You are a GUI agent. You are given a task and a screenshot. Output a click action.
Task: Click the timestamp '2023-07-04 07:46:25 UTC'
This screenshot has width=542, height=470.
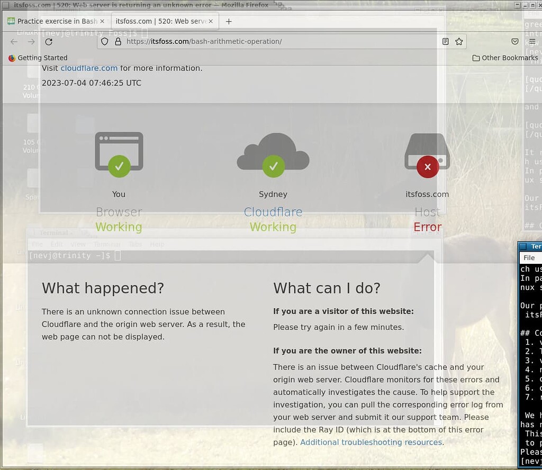coord(91,83)
